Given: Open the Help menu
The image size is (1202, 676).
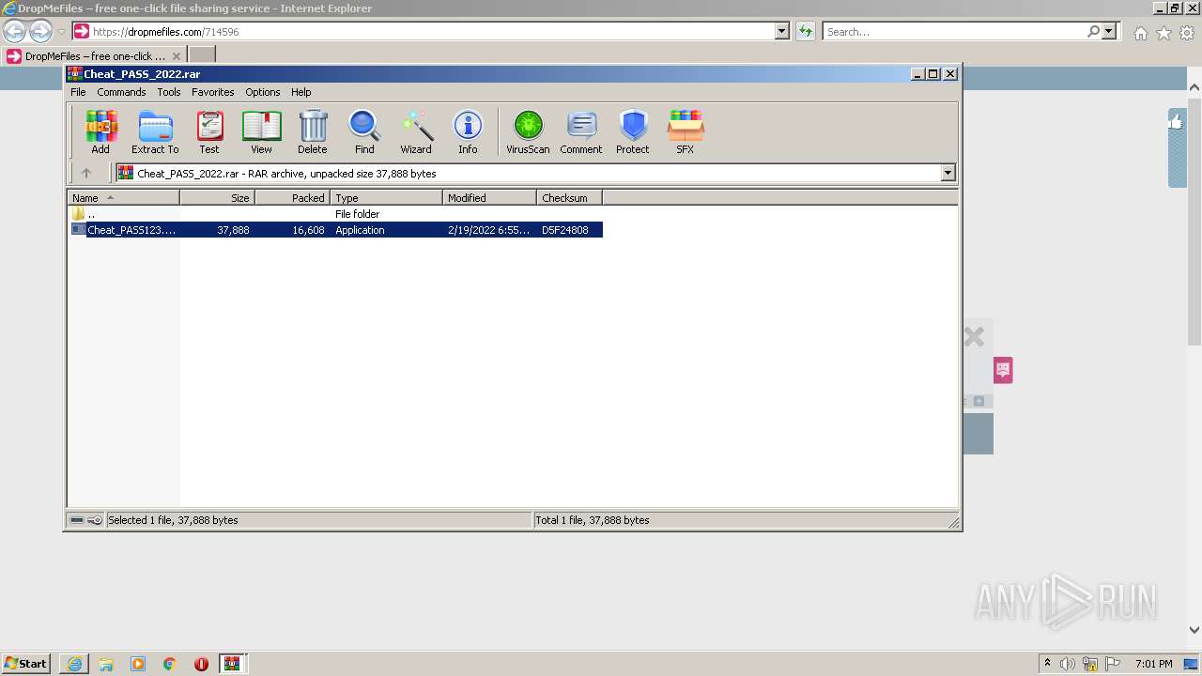Looking at the screenshot, I should (x=300, y=92).
